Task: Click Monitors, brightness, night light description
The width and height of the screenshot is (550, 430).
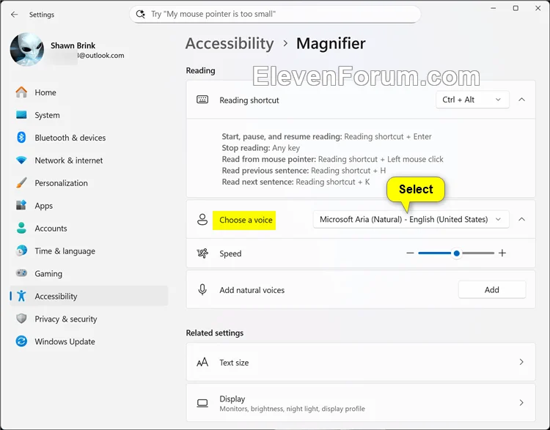Action: pyautogui.click(x=292, y=409)
